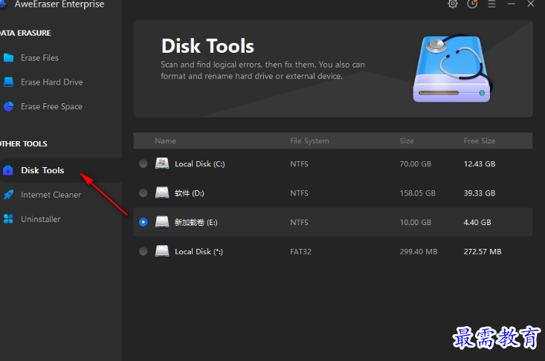The width and height of the screenshot is (545, 361).
Task: Select the Local Disk (C:) radio button
Action: pos(143,164)
